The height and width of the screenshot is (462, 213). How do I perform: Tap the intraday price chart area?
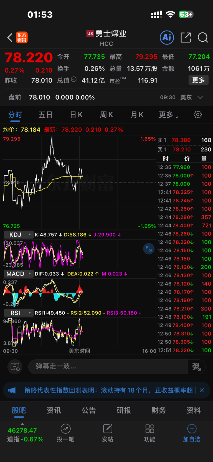[80, 183]
